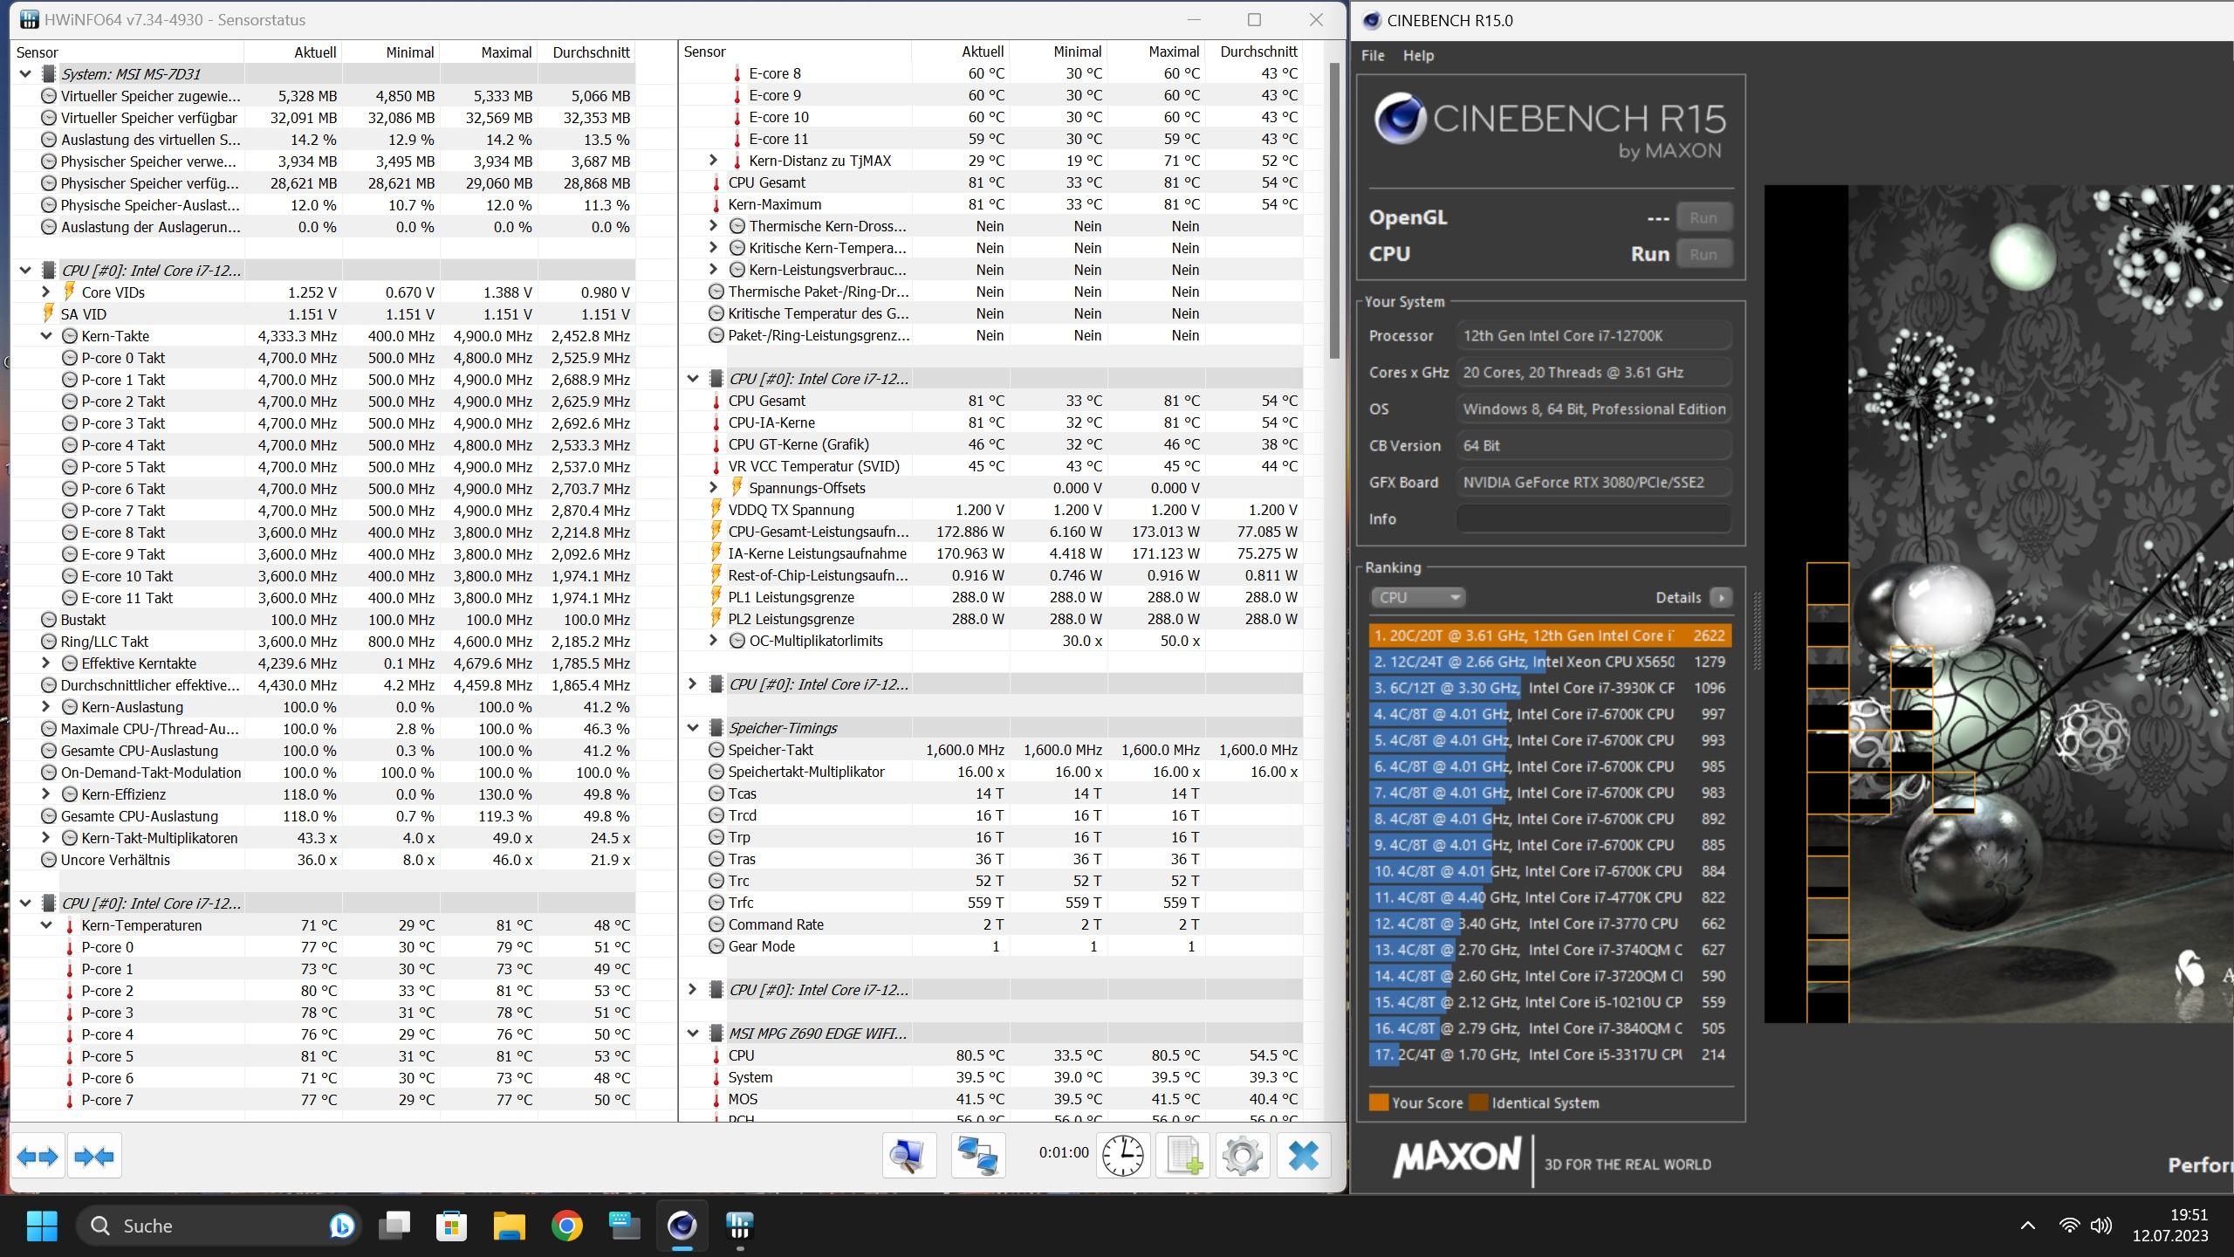Click the Bing icon in the search box
The width and height of the screenshot is (2234, 1257).
pos(341,1226)
